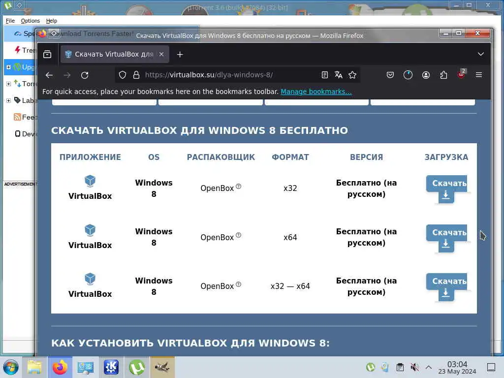Open a new Firefox tab
The image size is (504, 378).
click(x=180, y=55)
